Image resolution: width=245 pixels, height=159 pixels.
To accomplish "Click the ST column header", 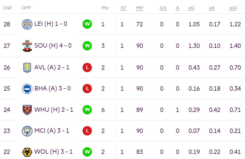I will point(123,8).
